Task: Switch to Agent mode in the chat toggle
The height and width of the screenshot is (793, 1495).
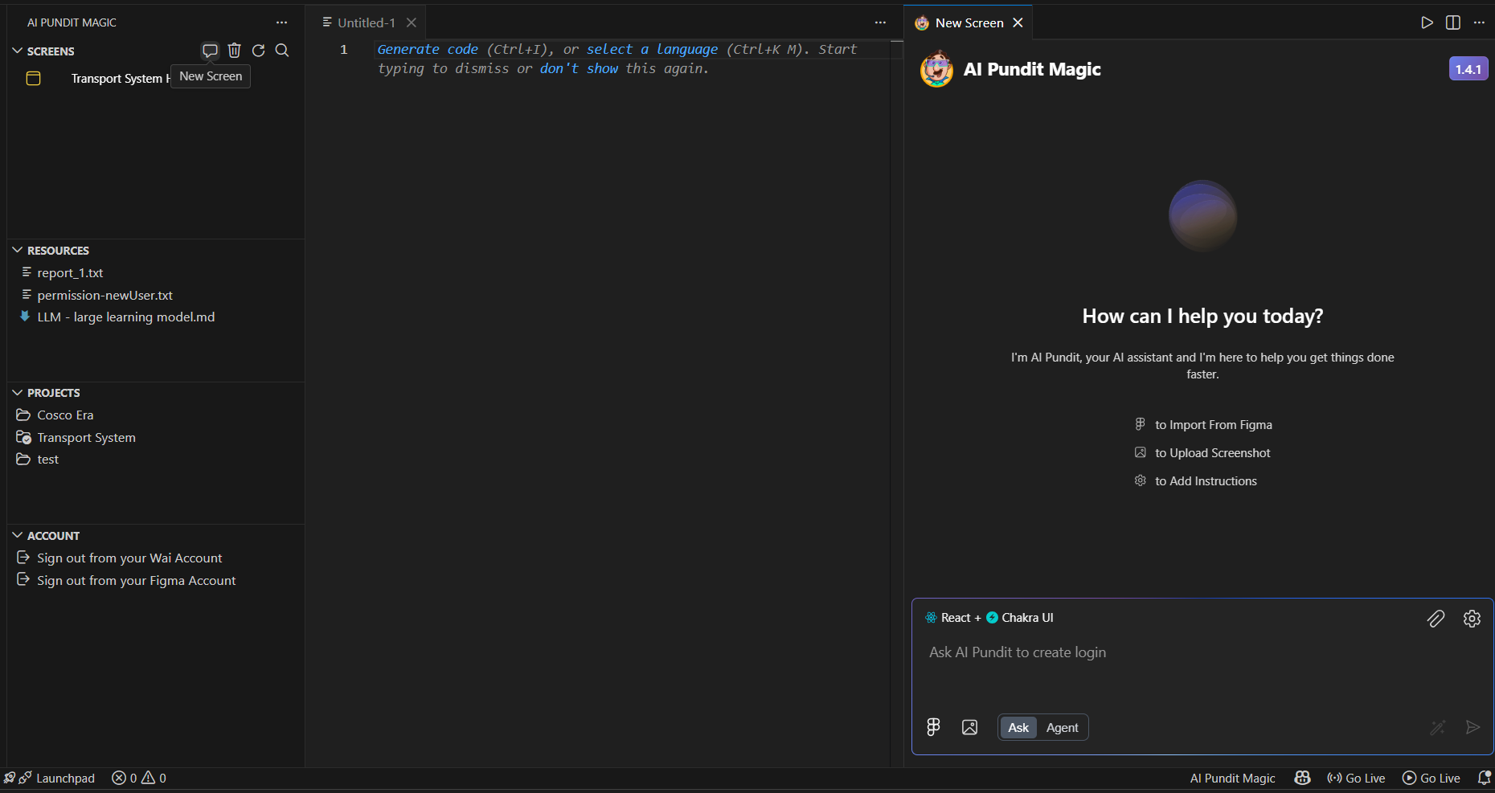Action: pyautogui.click(x=1062, y=727)
